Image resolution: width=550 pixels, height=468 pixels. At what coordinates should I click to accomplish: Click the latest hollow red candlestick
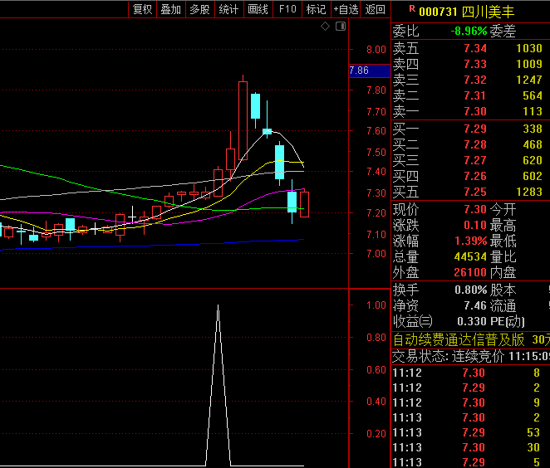pos(304,203)
